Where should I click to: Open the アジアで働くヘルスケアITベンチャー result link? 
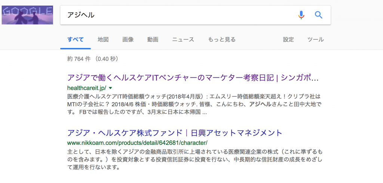coord(193,78)
